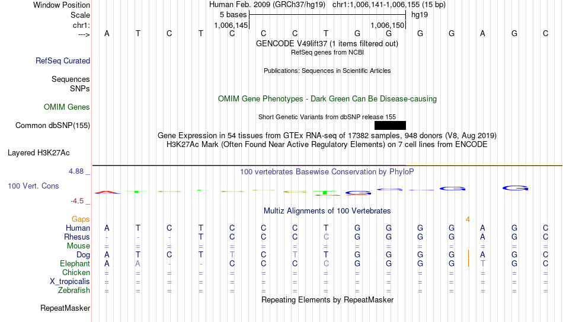Select the Human species row label
The image size is (563, 322).
78,228
